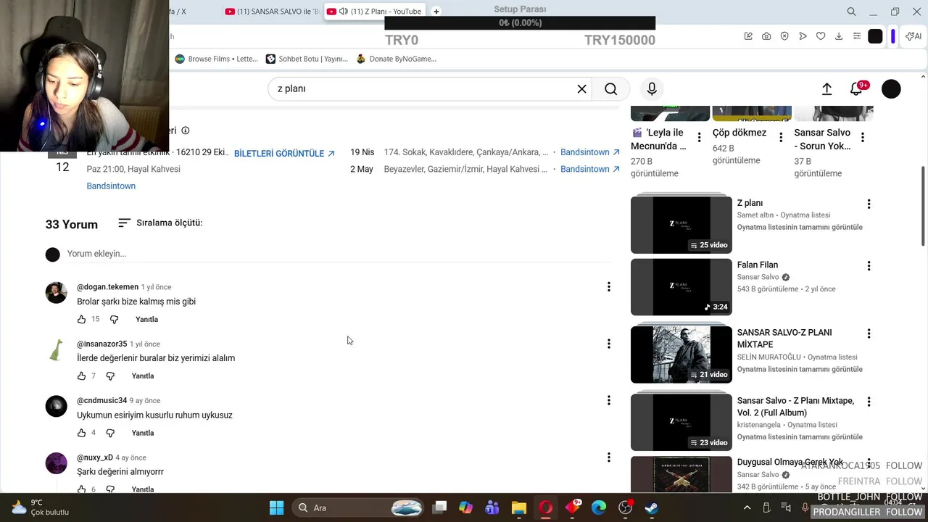Open options for Çöp dökmez video
Image resolution: width=928 pixels, height=522 pixels.
tap(781, 137)
